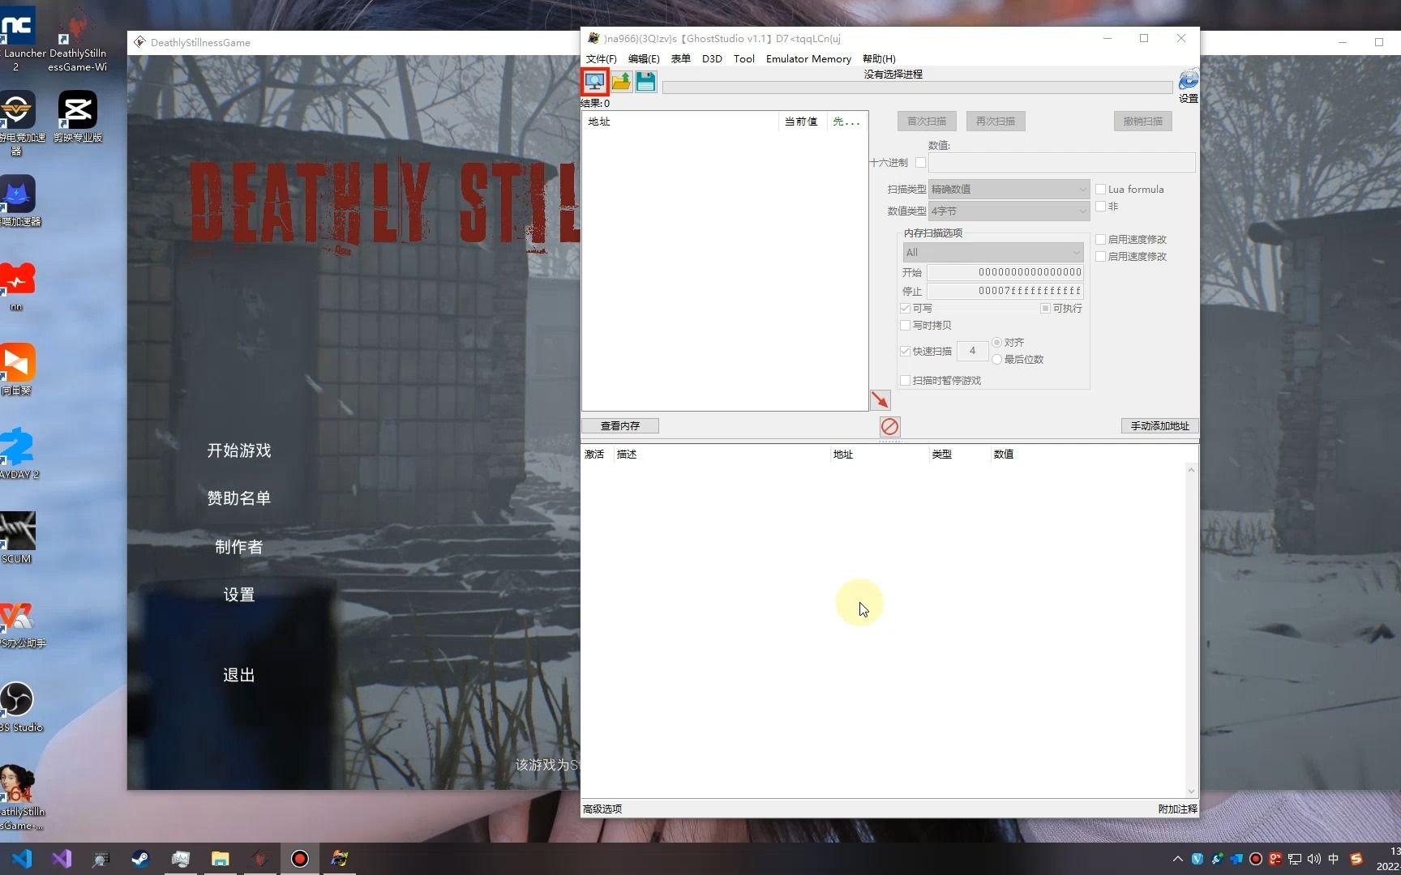Click the red record button taskbar icon

(299, 859)
